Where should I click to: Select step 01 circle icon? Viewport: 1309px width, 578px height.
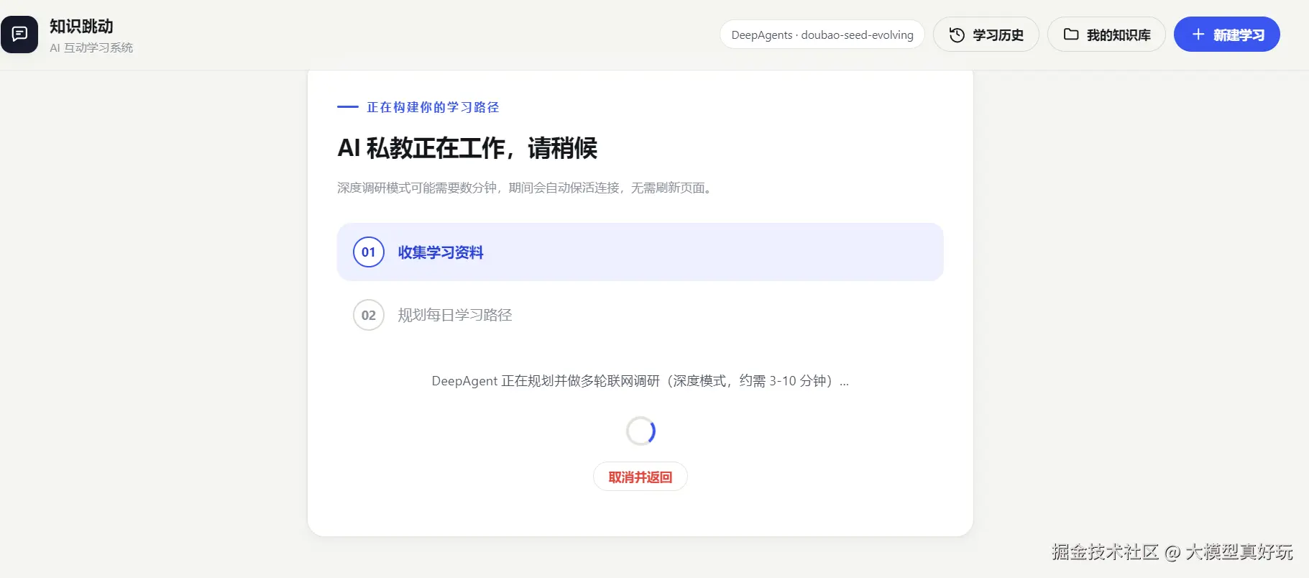(x=369, y=252)
